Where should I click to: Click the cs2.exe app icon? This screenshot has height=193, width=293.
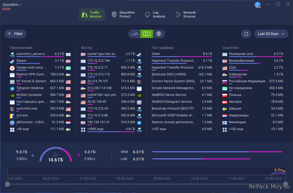coord(12,116)
